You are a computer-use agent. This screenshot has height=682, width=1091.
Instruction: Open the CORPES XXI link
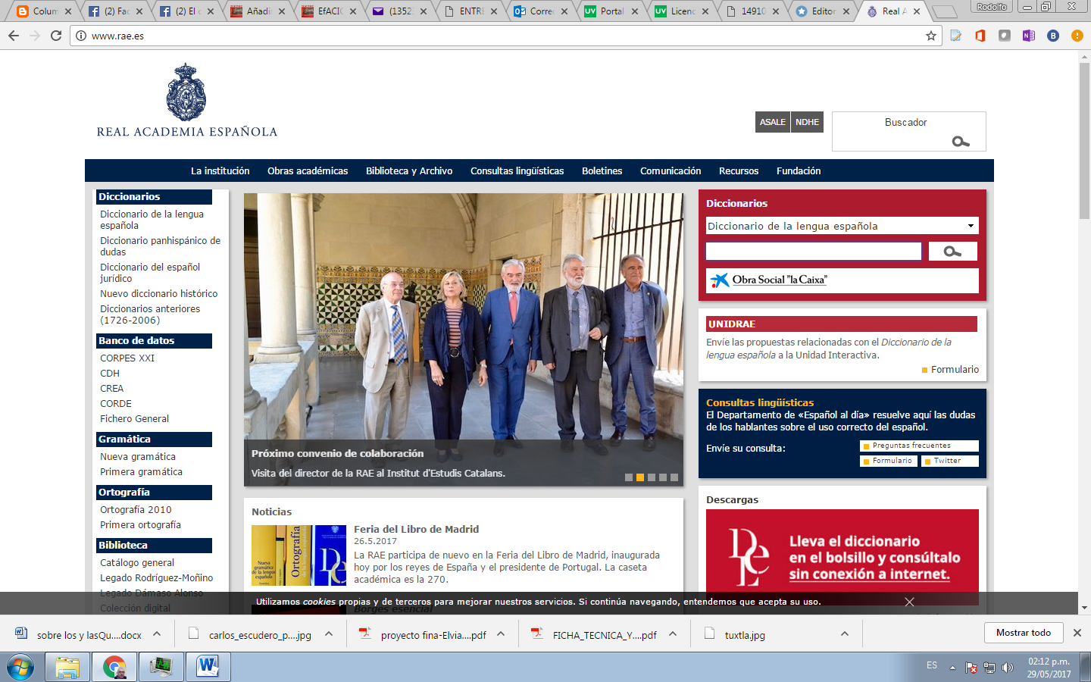tap(127, 358)
